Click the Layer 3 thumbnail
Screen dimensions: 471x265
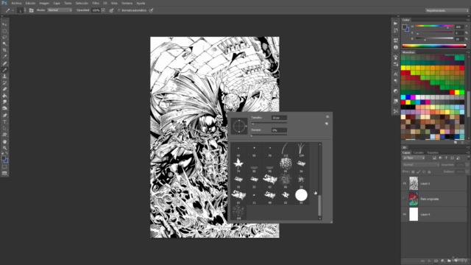[x=414, y=183]
